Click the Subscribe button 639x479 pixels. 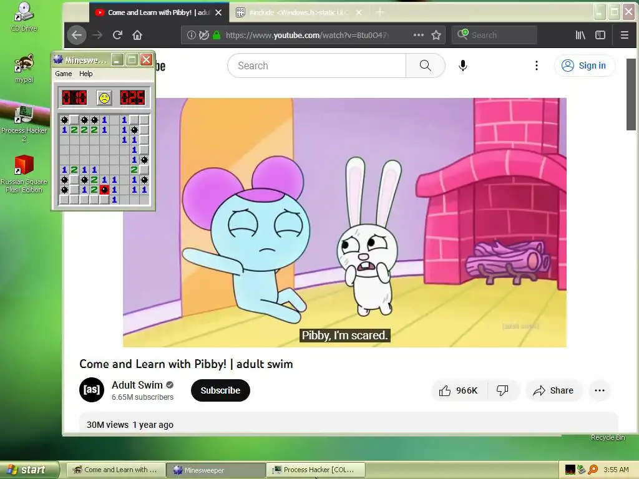coord(220,390)
